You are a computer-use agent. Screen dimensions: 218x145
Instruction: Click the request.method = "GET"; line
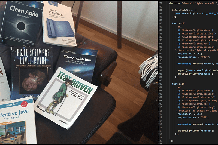pyautogui.click(x=193, y=118)
